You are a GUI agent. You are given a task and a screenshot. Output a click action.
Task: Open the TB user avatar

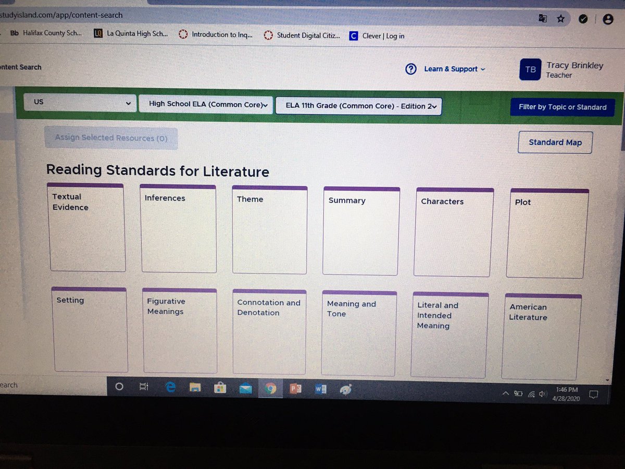tap(530, 70)
